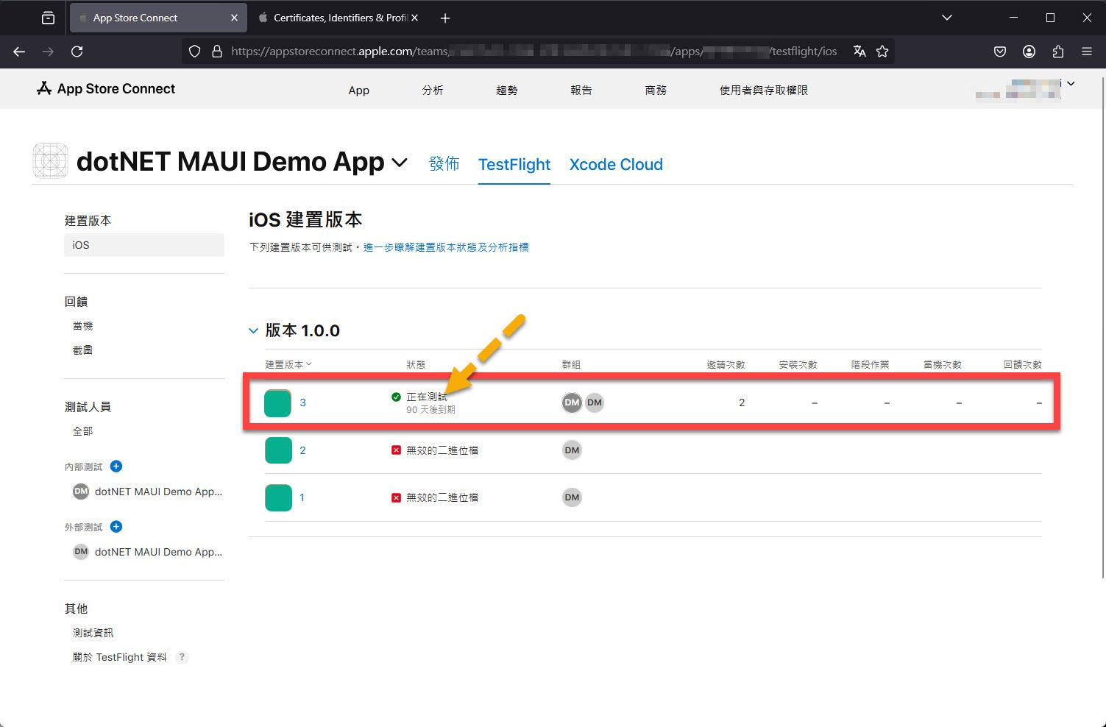Open the Extensions puzzle icon

tap(1058, 52)
